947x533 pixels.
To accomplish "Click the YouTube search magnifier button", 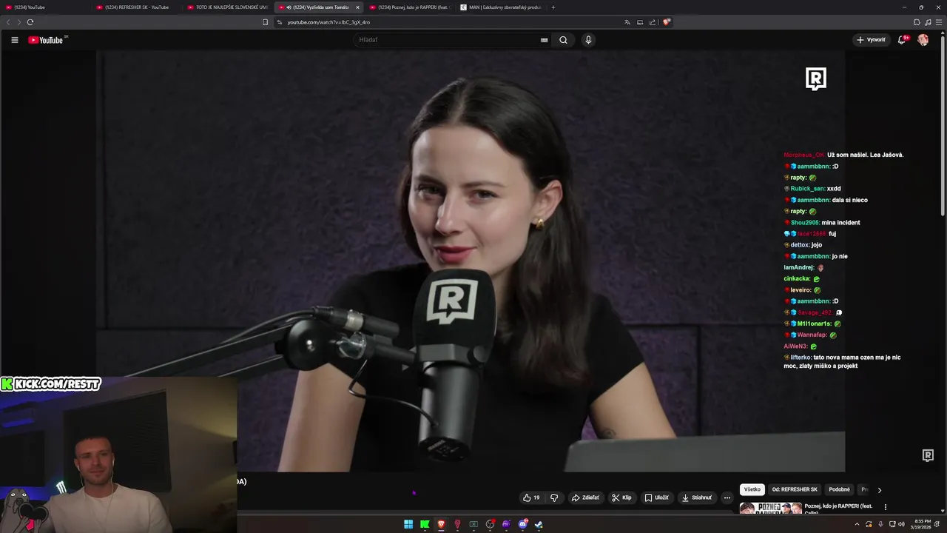I will point(563,40).
